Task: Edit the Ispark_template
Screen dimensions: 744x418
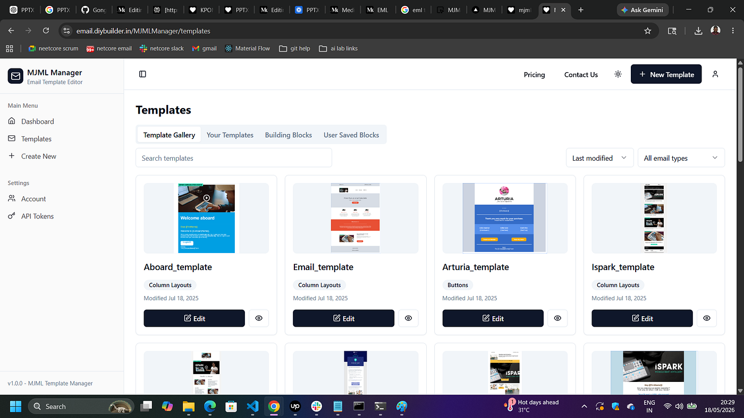Action: (x=642, y=318)
